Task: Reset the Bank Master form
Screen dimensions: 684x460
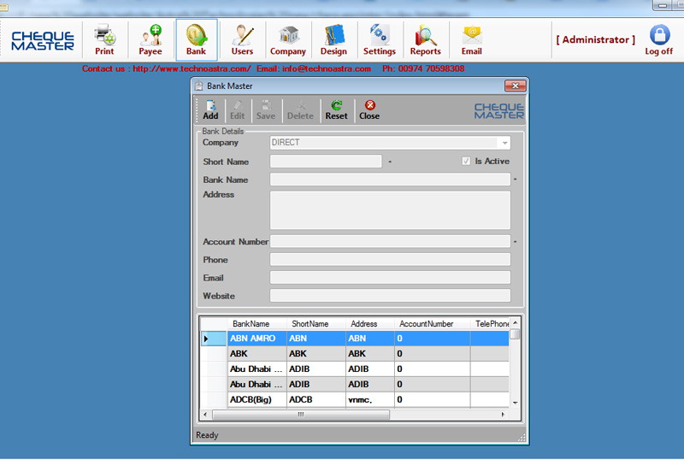Action: (336, 110)
